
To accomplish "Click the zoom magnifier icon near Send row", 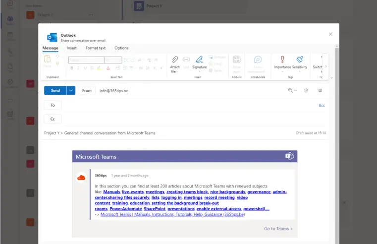I will point(290,90).
